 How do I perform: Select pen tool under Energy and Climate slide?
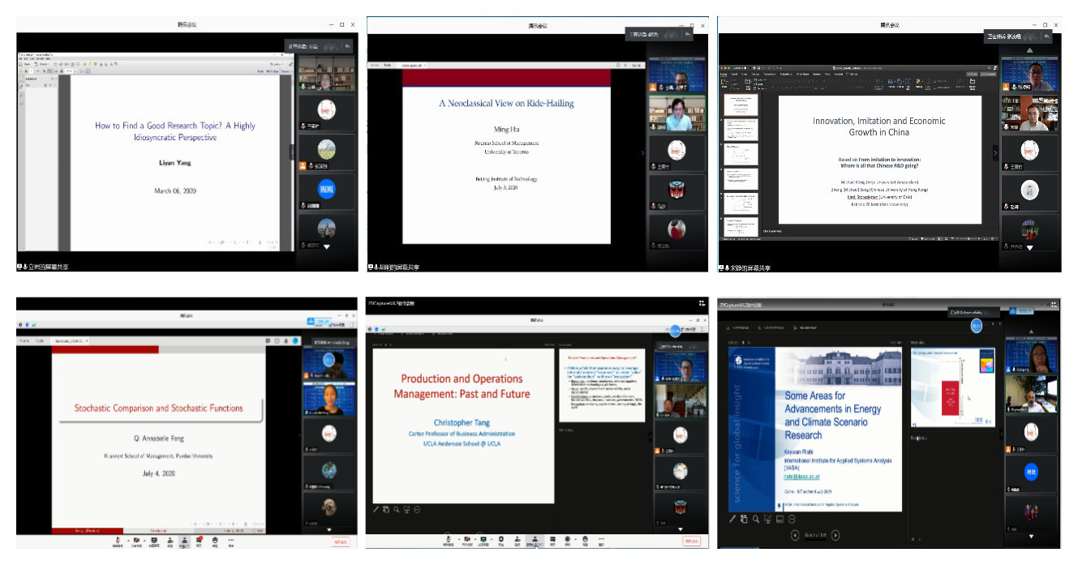click(732, 519)
